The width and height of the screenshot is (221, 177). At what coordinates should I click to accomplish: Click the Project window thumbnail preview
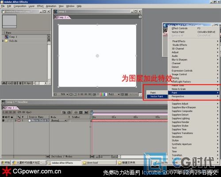tap(9, 21)
